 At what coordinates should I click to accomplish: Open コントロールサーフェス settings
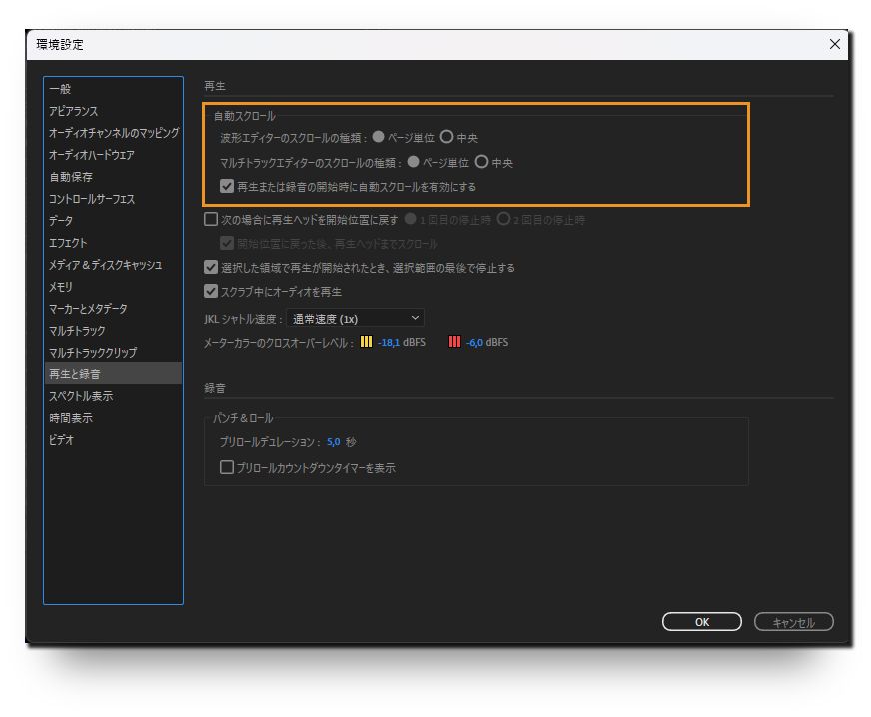click(x=113, y=199)
